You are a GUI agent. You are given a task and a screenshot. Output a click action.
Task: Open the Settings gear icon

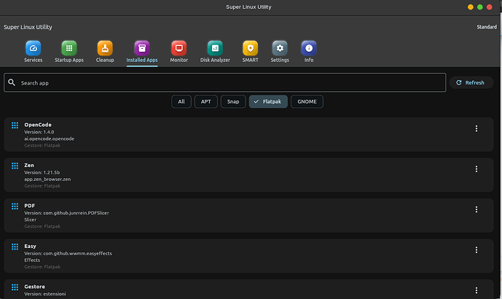click(x=280, y=48)
